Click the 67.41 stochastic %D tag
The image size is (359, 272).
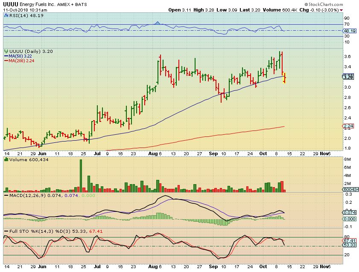[x=350, y=241]
